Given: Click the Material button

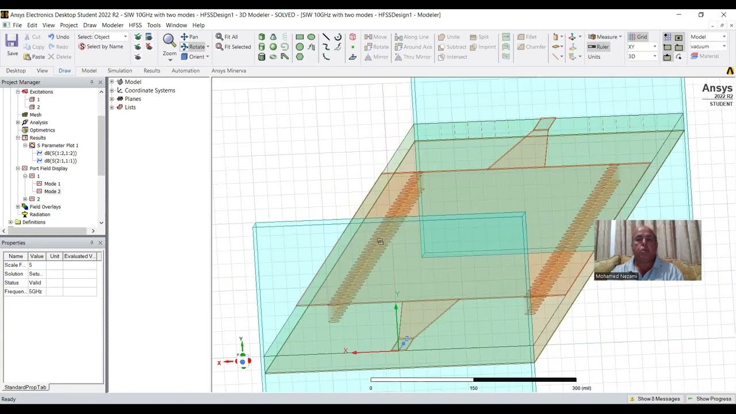Looking at the screenshot, I should (x=704, y=56).
